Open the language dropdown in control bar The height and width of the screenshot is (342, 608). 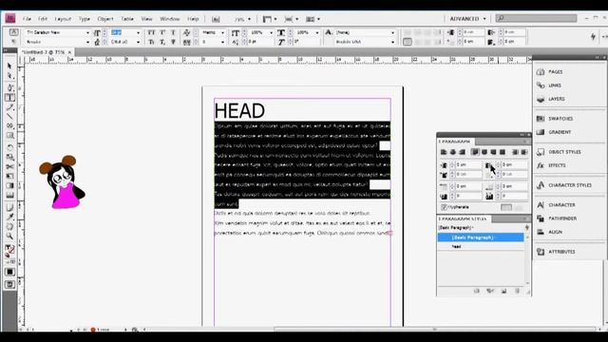[392, 42]
